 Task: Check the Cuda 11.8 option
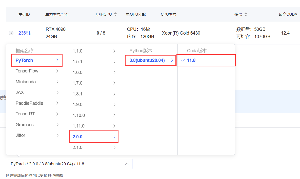pos(191,60)
